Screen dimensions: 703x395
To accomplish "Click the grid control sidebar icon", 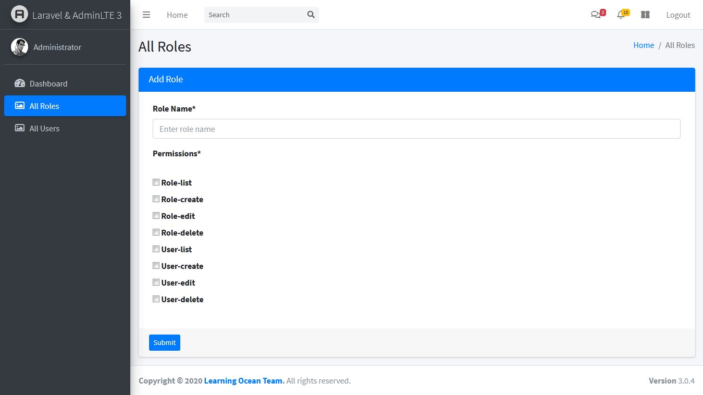I will pyautogui.click(x=645, y=15).
